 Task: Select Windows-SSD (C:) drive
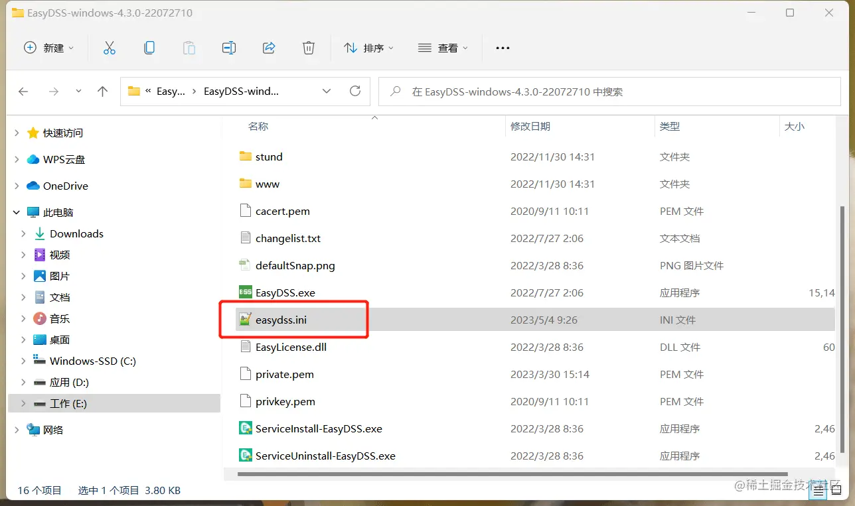(92, 361)
